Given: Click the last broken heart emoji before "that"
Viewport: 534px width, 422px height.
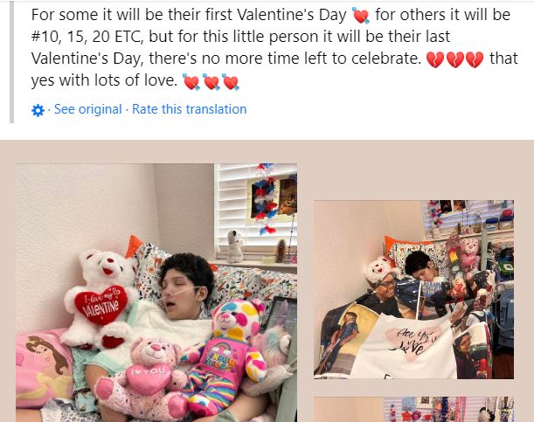Looking at the screenshot, I should (x=475, y=59).
